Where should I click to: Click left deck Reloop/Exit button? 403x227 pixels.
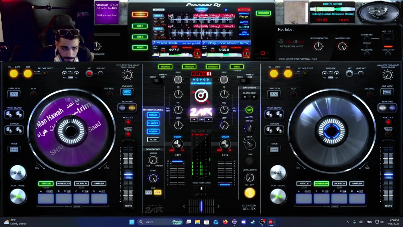point(45,73)
